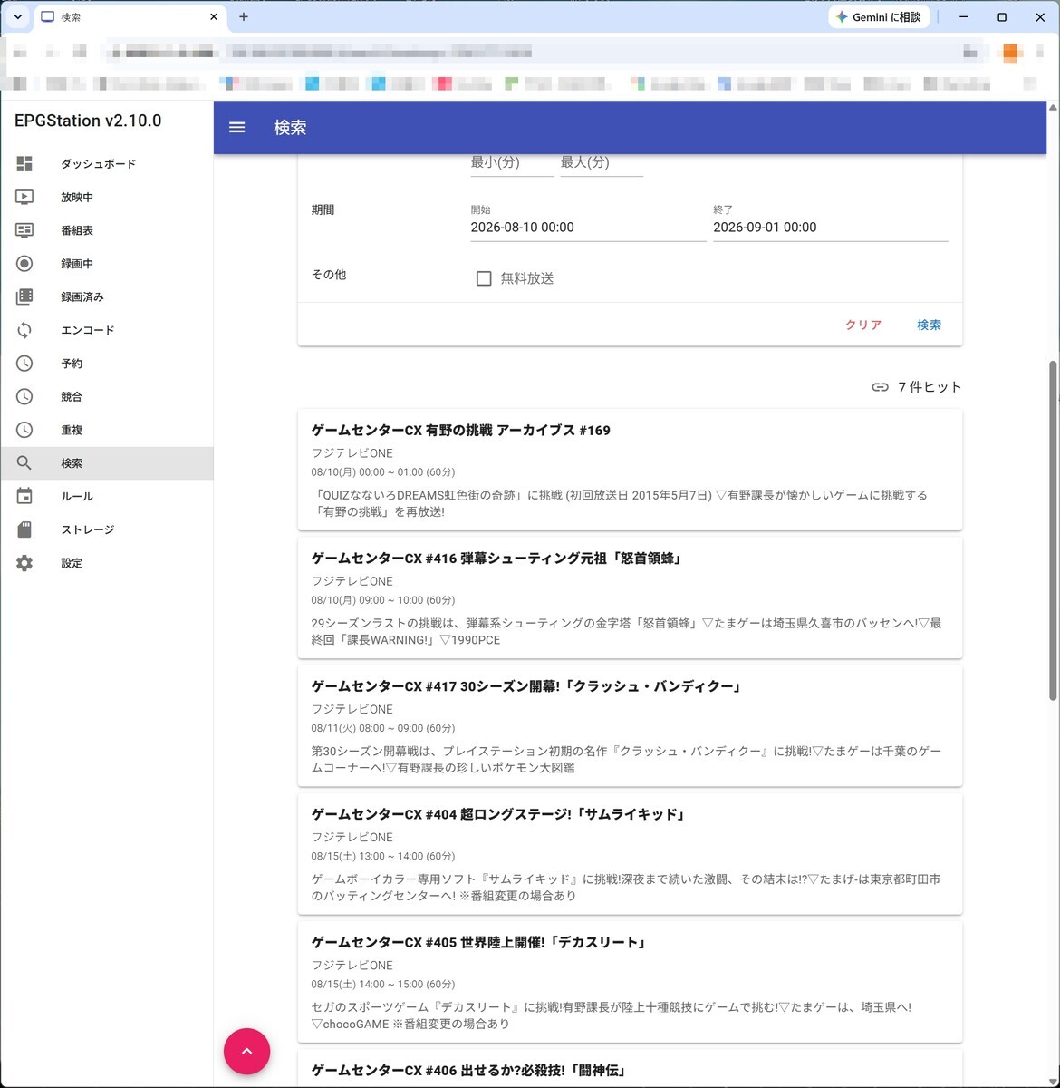Click the 08/11(火) 08:00 ~ 09:00 time text
The image size is (1060, 1088).
[383, 728]
